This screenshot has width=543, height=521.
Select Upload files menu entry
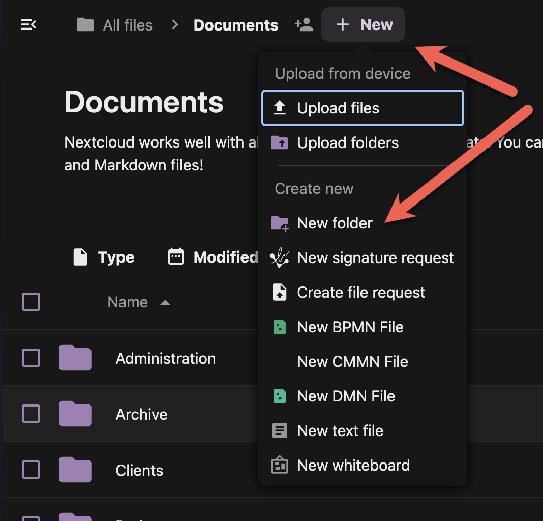[363, 108]
